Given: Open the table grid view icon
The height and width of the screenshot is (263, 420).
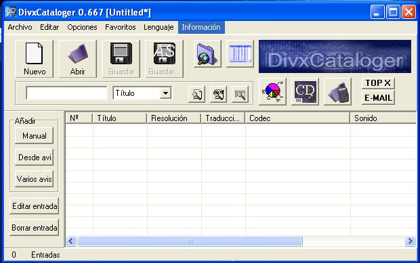Looking at the screenshot, I should (240, 53).
